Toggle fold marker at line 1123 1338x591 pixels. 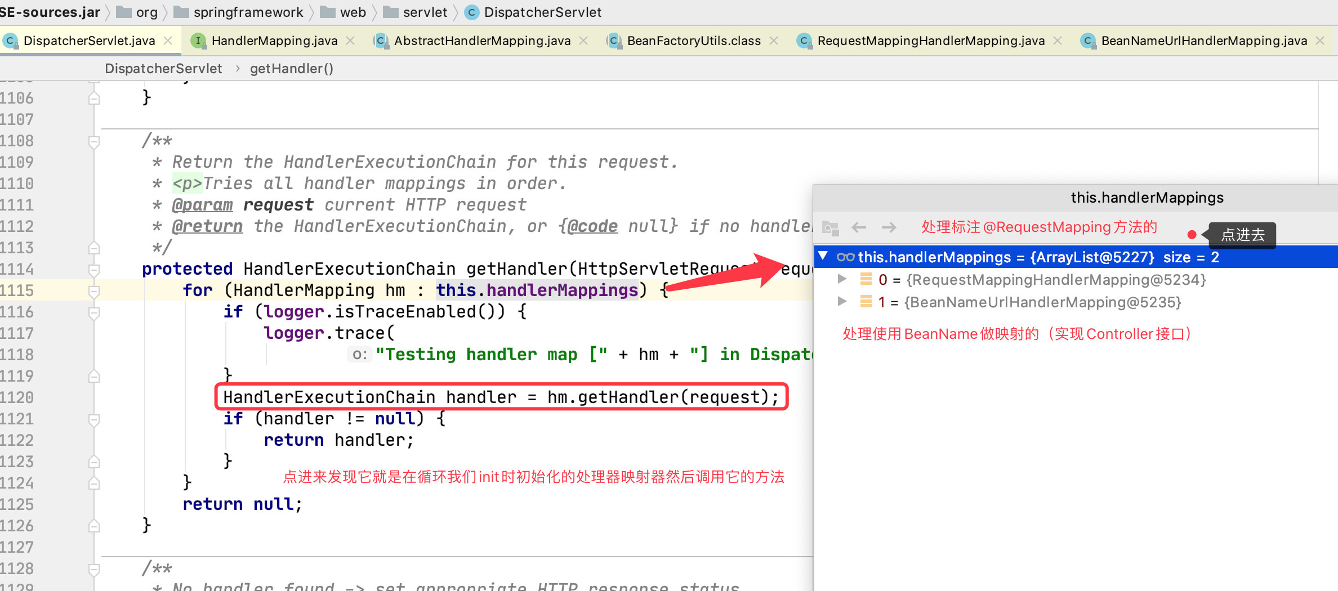pos(94,462)
